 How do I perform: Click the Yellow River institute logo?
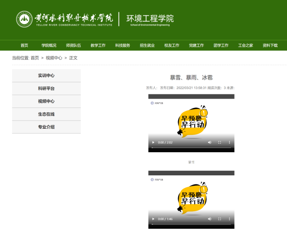point(65,19)
